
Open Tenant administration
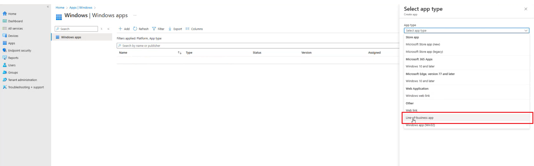[x=22, y=80]
